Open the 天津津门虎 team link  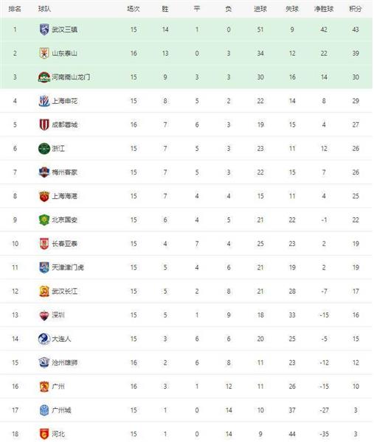coord(68,267)
